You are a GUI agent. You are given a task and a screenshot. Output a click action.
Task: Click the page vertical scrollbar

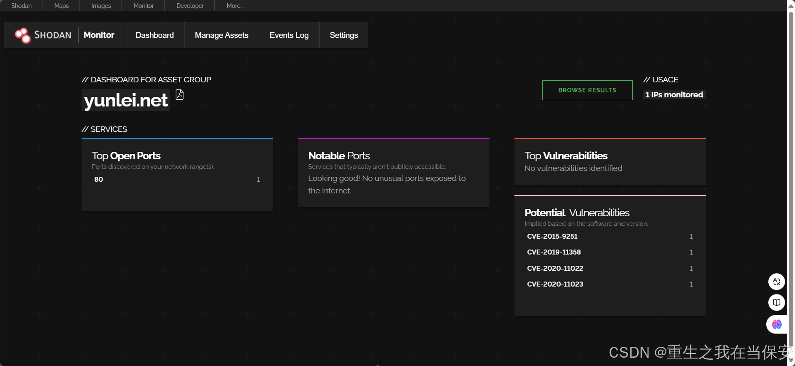pyautogui.click(x=791, y=179)
